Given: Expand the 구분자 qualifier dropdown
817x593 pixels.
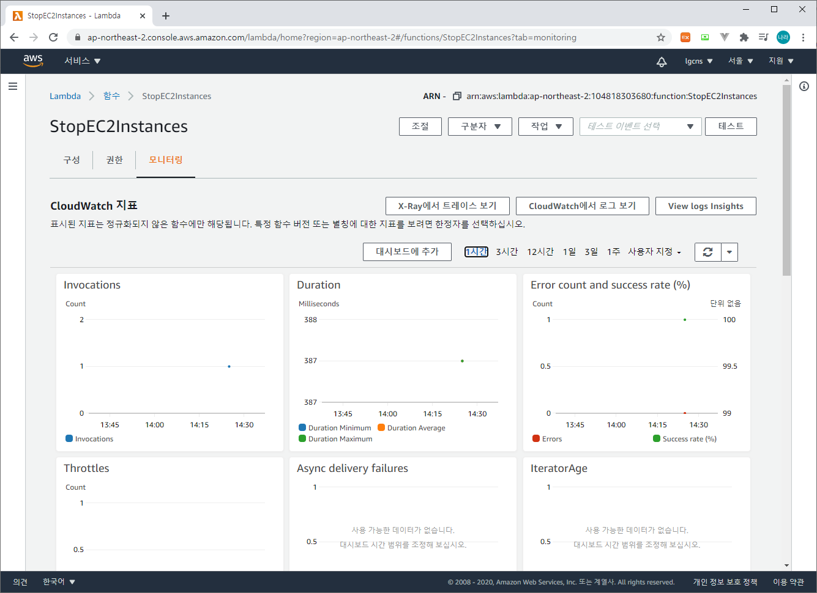Looking at the screenshot, I should pyautogui.click(x=480, y=127).
